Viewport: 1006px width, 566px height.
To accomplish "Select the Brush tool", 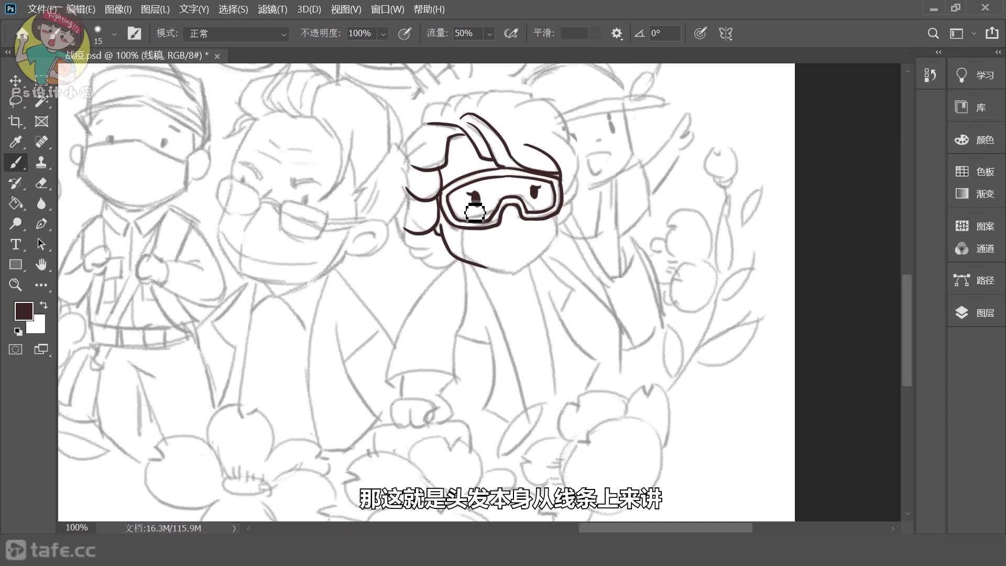I will coord(15,162).
